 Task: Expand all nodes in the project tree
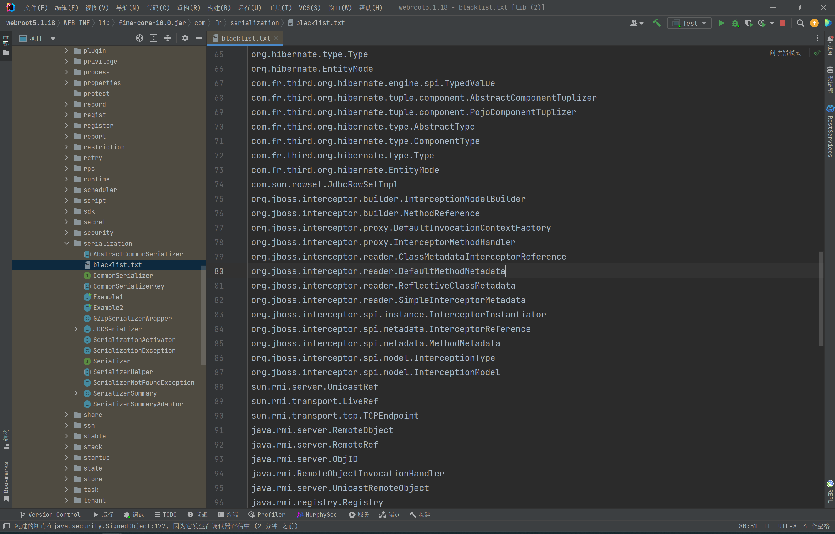tap(154, 38)
